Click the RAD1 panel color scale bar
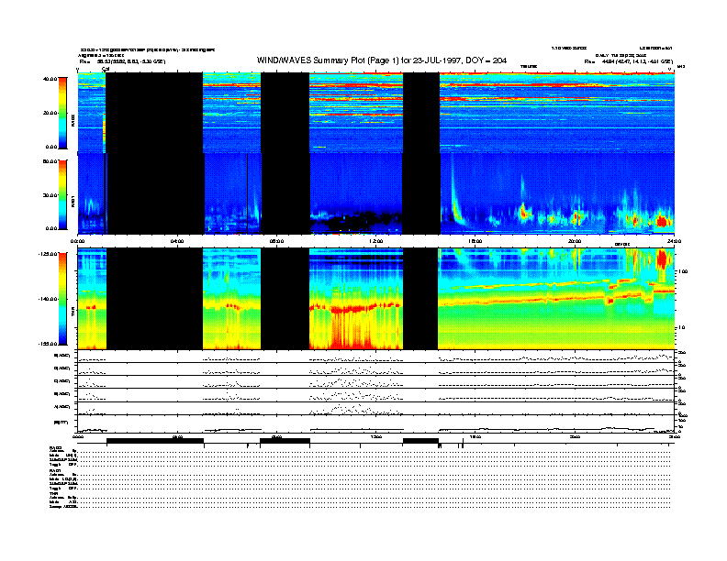 pos(62,195)
